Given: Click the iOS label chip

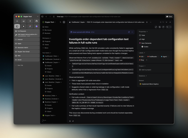Looking at the screenshot, I should point(142,57).
